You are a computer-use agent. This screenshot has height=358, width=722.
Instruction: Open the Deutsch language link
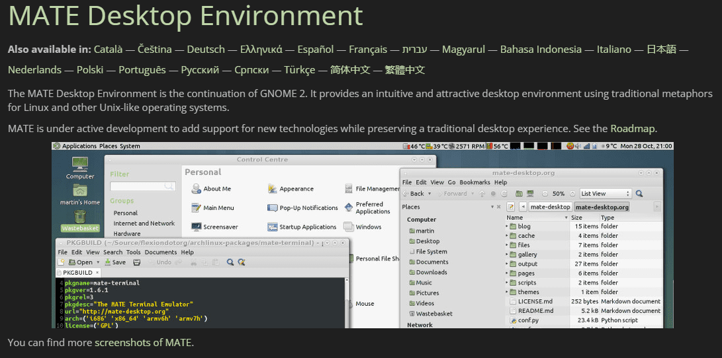click(x=206, y=50)
